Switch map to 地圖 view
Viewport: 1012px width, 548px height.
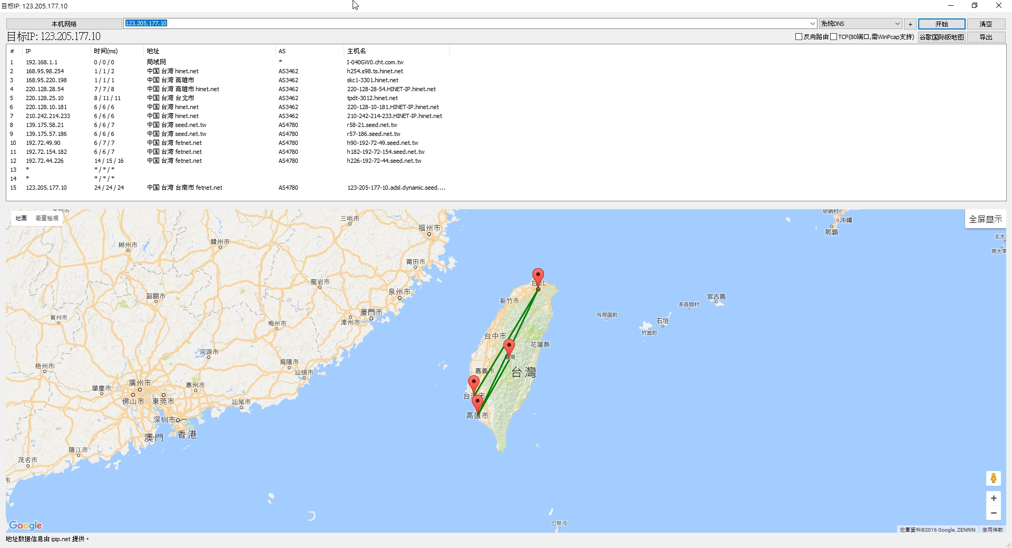click(x=21, y=218)
